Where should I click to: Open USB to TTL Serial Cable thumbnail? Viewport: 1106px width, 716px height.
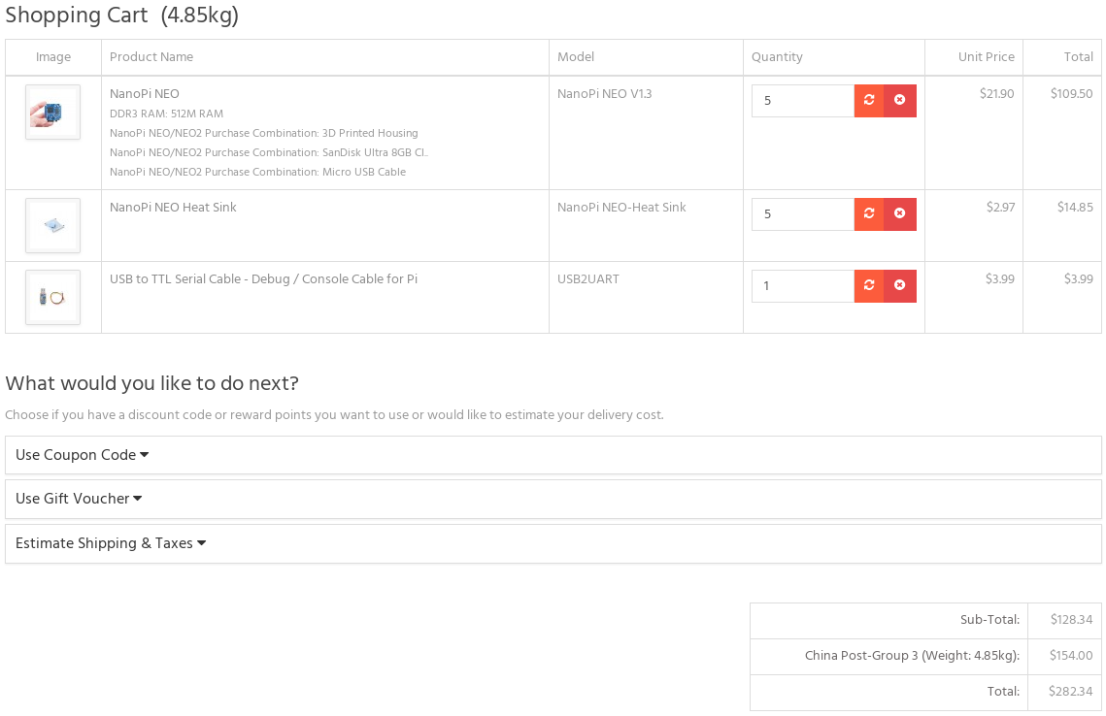tap(52, 298)
